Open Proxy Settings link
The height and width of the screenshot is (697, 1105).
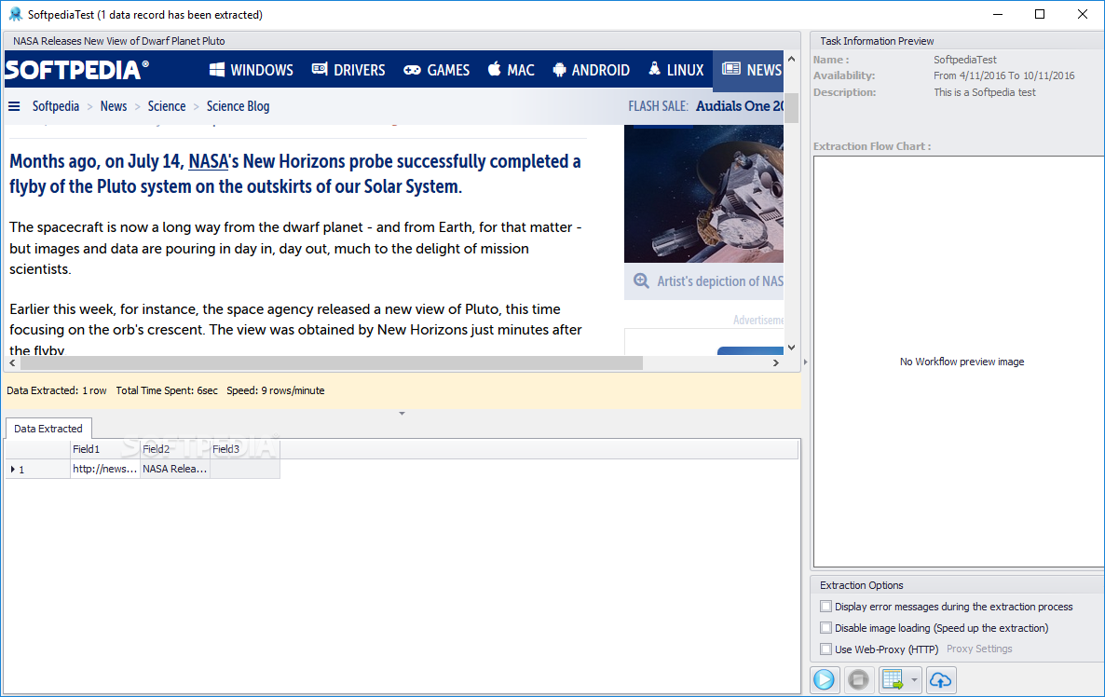pyautogui.click(x=979, y=649)
